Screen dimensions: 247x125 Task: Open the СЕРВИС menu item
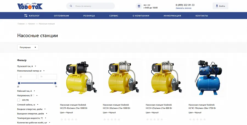coord(114,16)
